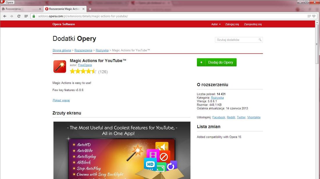
Task: Click Added compatibility with Opera 15 text
Action: [x=219, y=137]
